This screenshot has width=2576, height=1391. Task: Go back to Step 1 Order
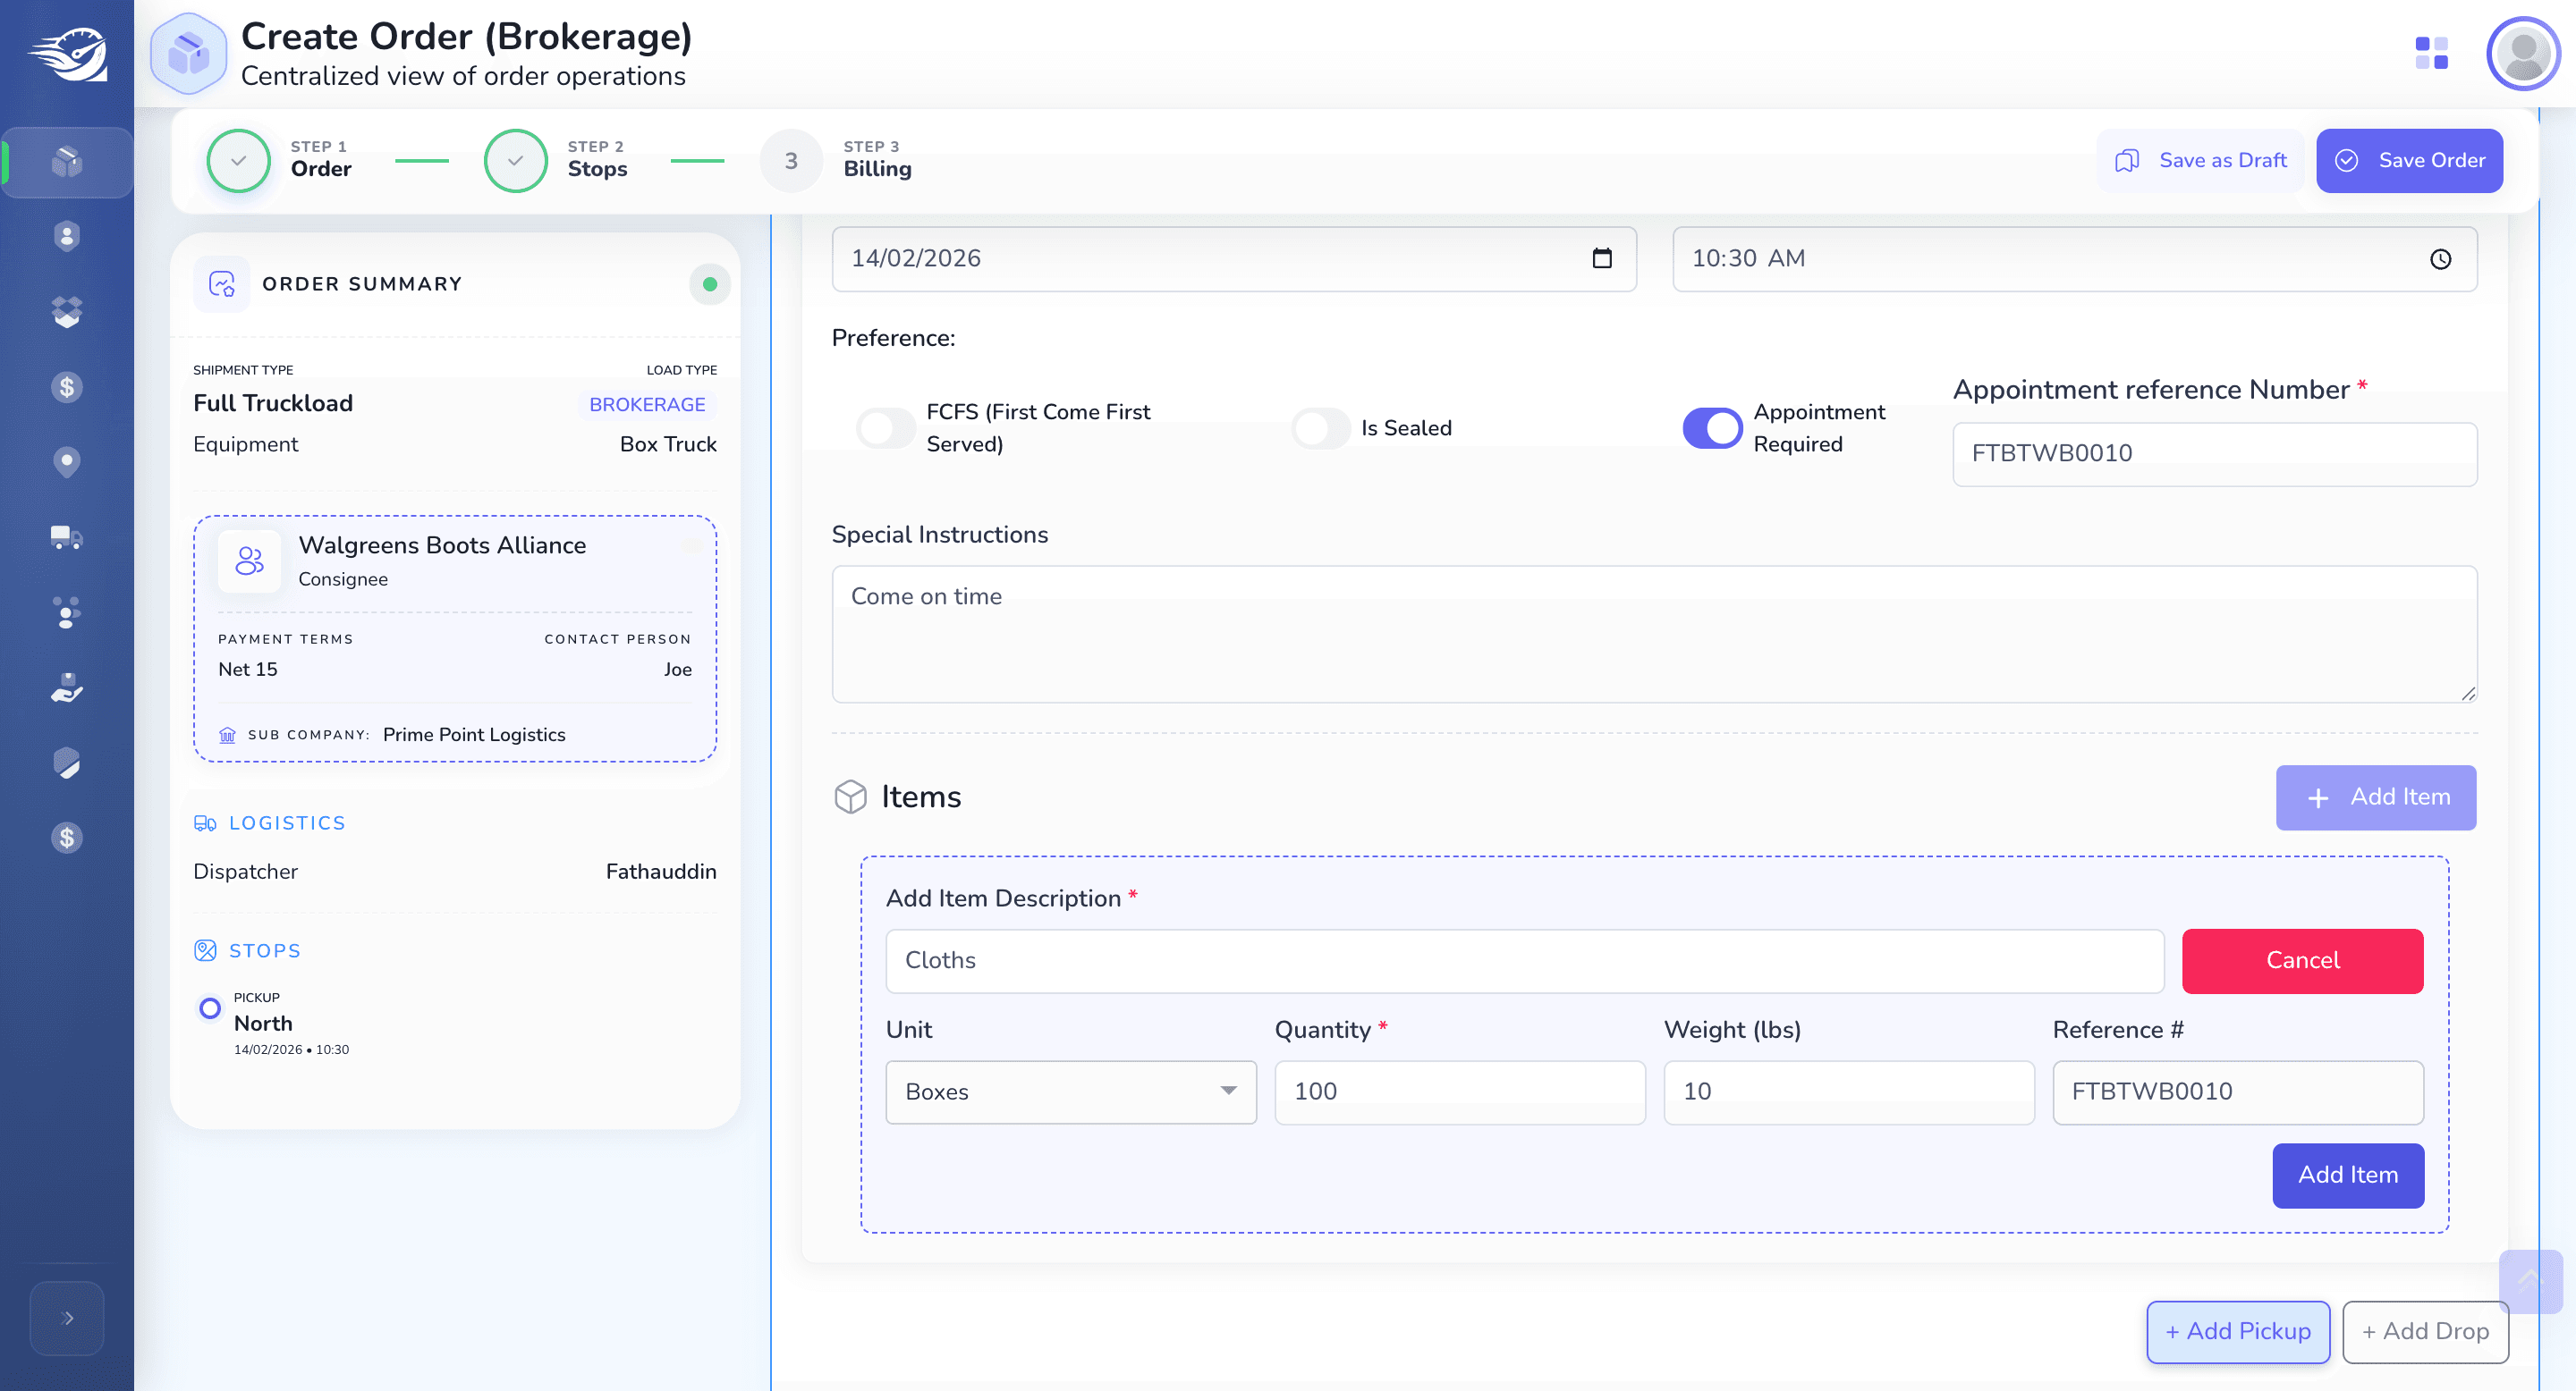(x=279, y=160)
